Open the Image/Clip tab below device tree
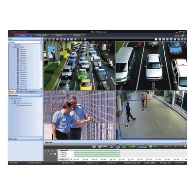Image resolution: width=195 pixels, height=195 pixels. tap(31, 92)
